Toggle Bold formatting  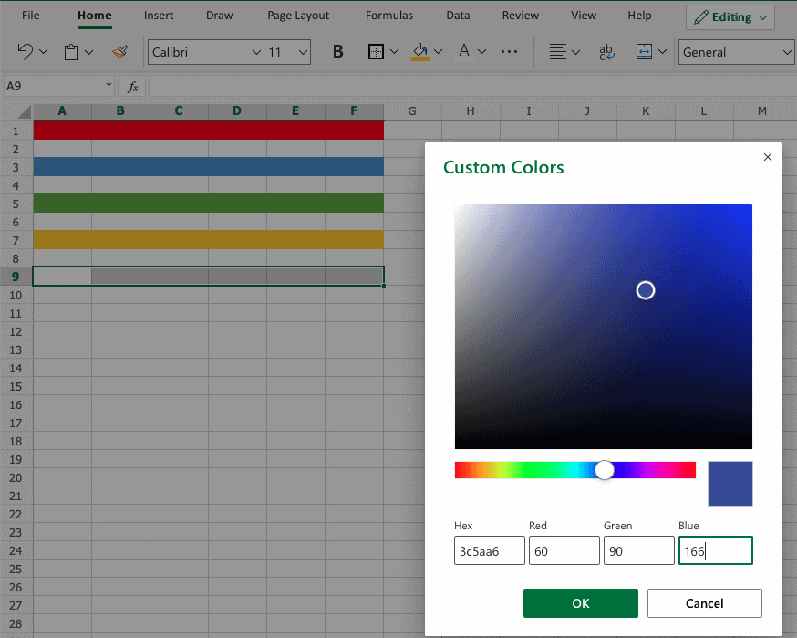(337, 52)
